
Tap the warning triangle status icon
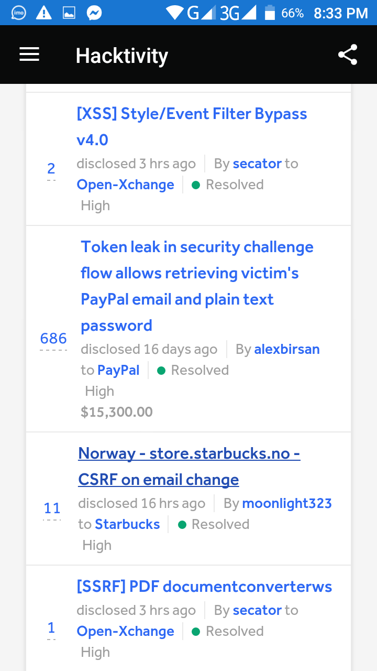[44, 13]
